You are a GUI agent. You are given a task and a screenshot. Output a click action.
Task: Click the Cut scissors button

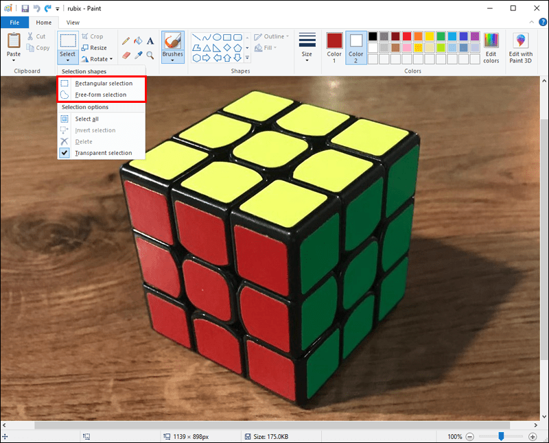[36, 36]
